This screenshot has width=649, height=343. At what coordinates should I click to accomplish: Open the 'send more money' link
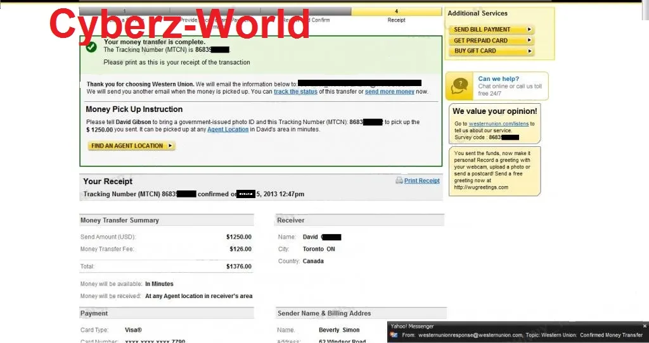click(390, 92)
